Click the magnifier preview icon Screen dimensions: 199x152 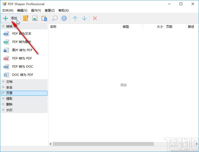click(55, 18)
